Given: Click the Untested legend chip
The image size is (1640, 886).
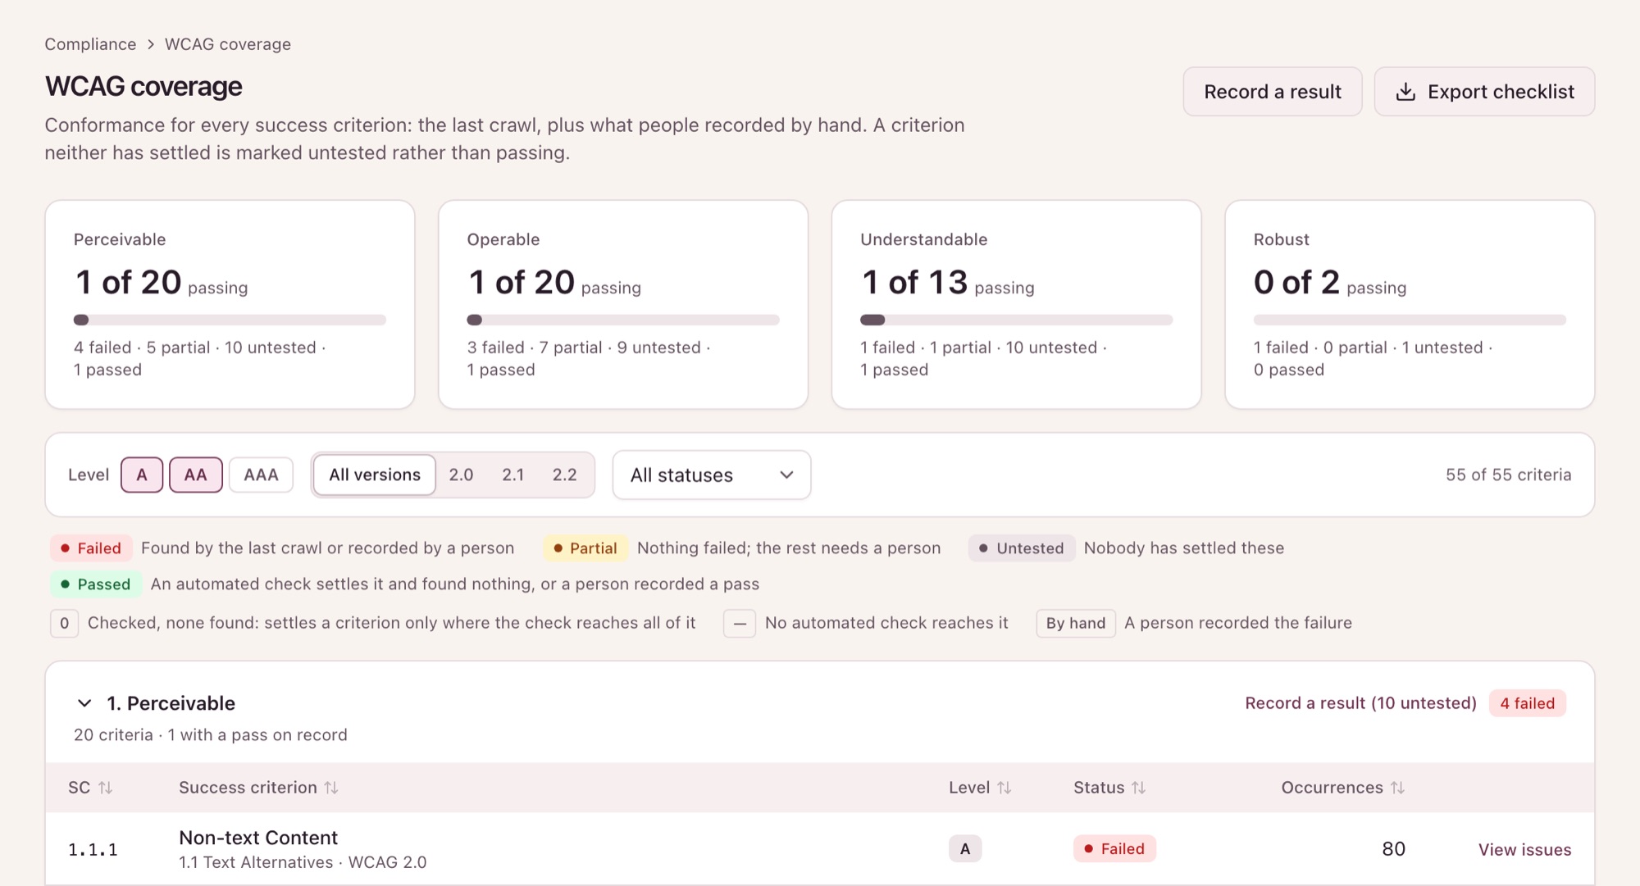Looking at the screenshot, I should point(1022,548).
